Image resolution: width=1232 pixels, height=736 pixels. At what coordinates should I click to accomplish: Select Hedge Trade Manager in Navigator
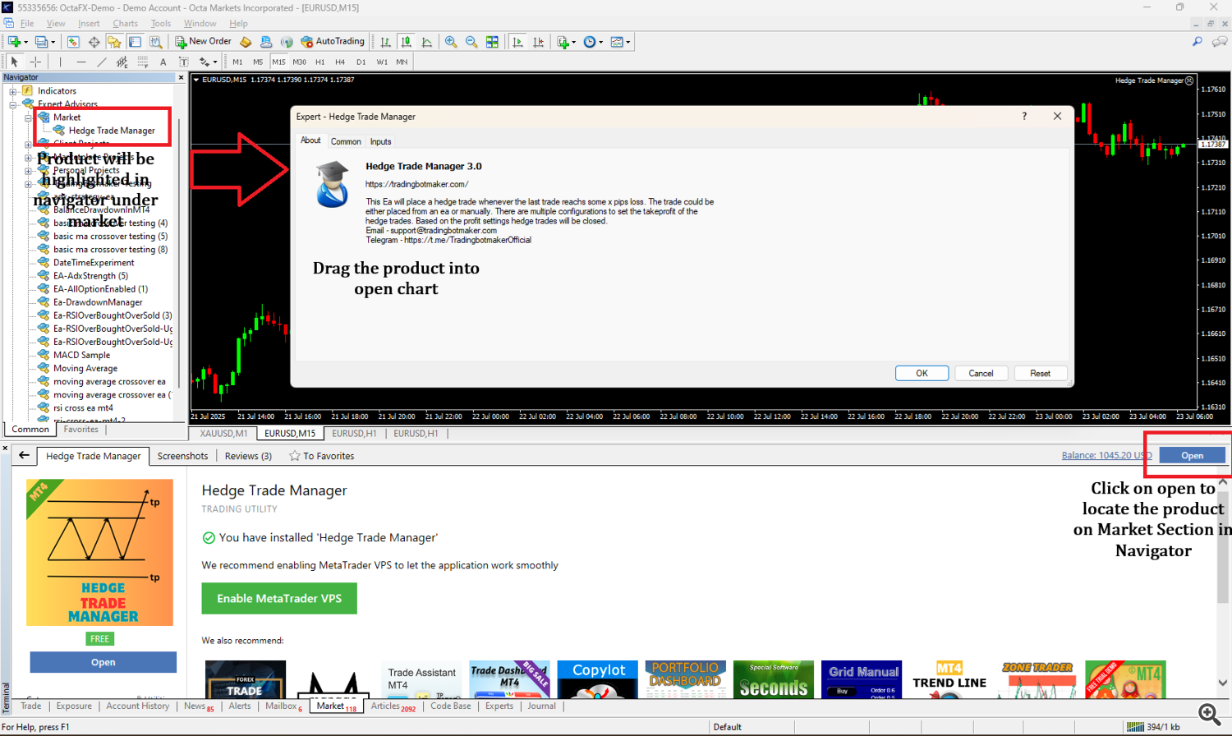pos(112,131)
